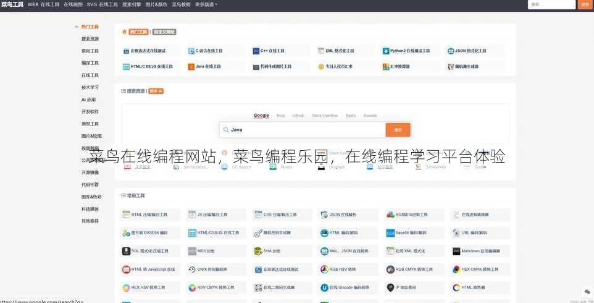Open the Python3 在线测试工具 icon
The image size is (594, 303).
386,51
